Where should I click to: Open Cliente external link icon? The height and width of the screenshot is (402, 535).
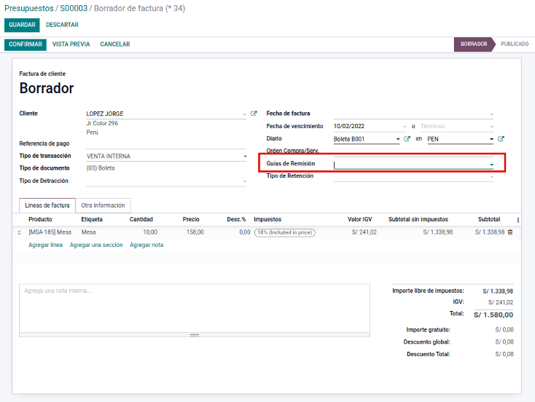click(x=254, y=114)
